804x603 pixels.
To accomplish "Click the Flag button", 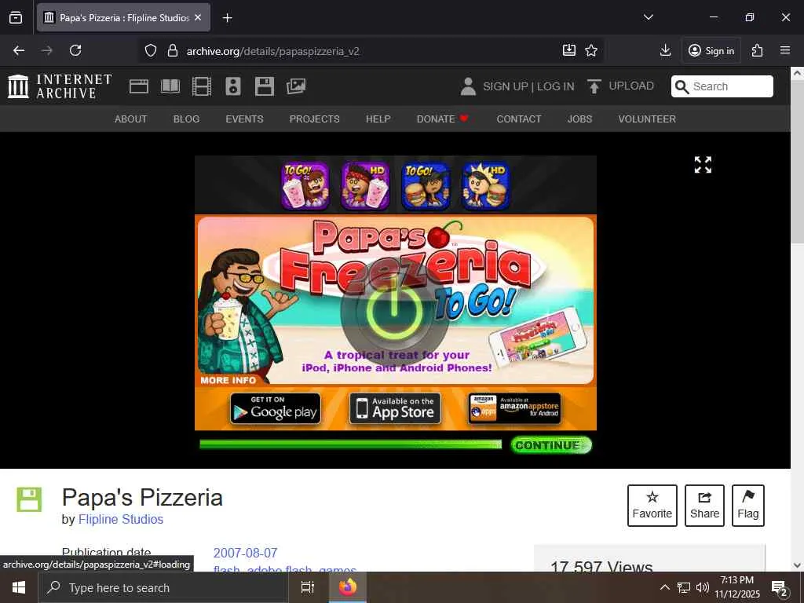I will [x=748, y=506].
